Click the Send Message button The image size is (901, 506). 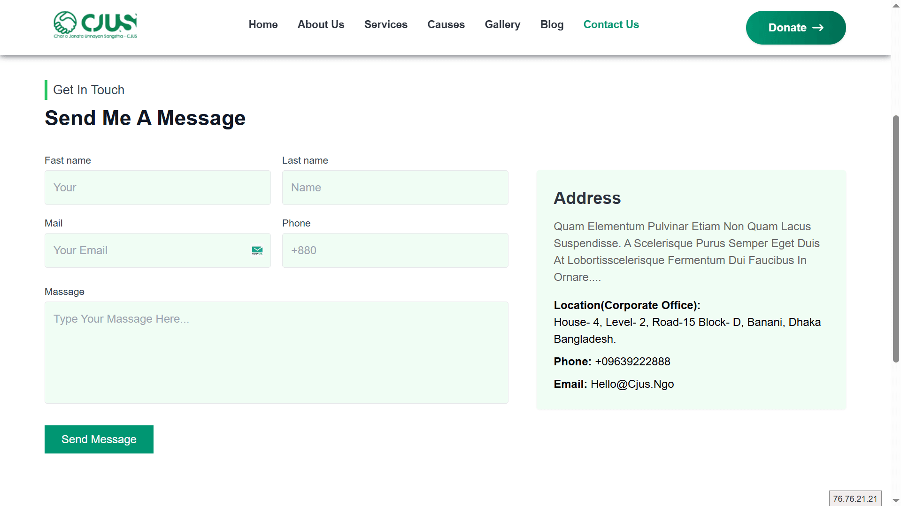click(x=99, y=439)
